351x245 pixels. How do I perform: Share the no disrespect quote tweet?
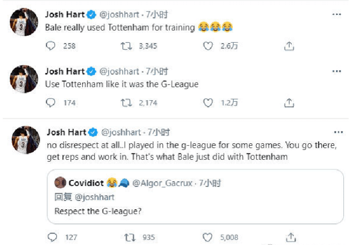290,237
